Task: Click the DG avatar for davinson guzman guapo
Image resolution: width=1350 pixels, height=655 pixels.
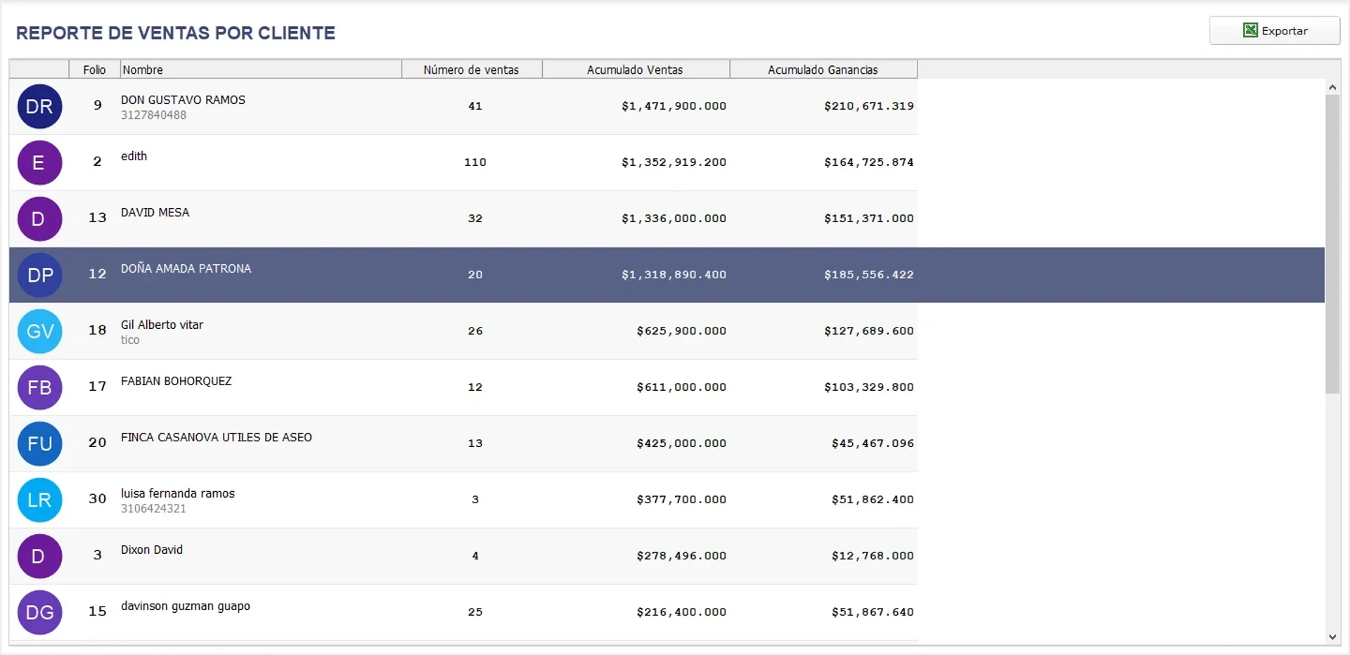Action: pos(39,612)
